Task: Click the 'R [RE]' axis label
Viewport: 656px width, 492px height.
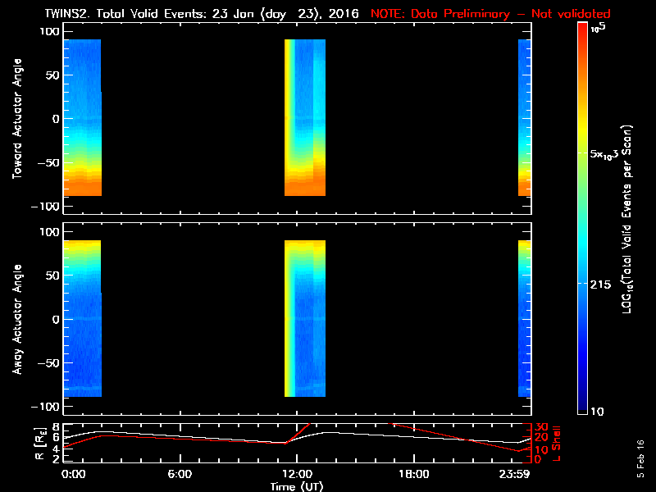Action: tap(39, 444)
